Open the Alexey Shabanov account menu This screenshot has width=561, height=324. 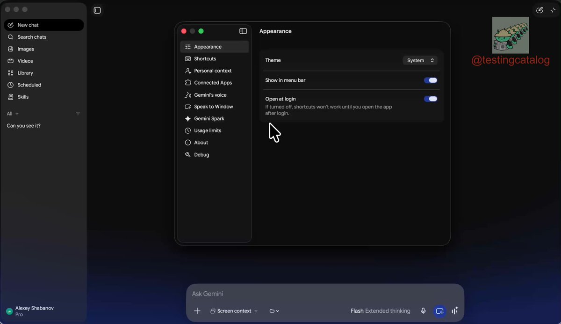coord(30,311)
